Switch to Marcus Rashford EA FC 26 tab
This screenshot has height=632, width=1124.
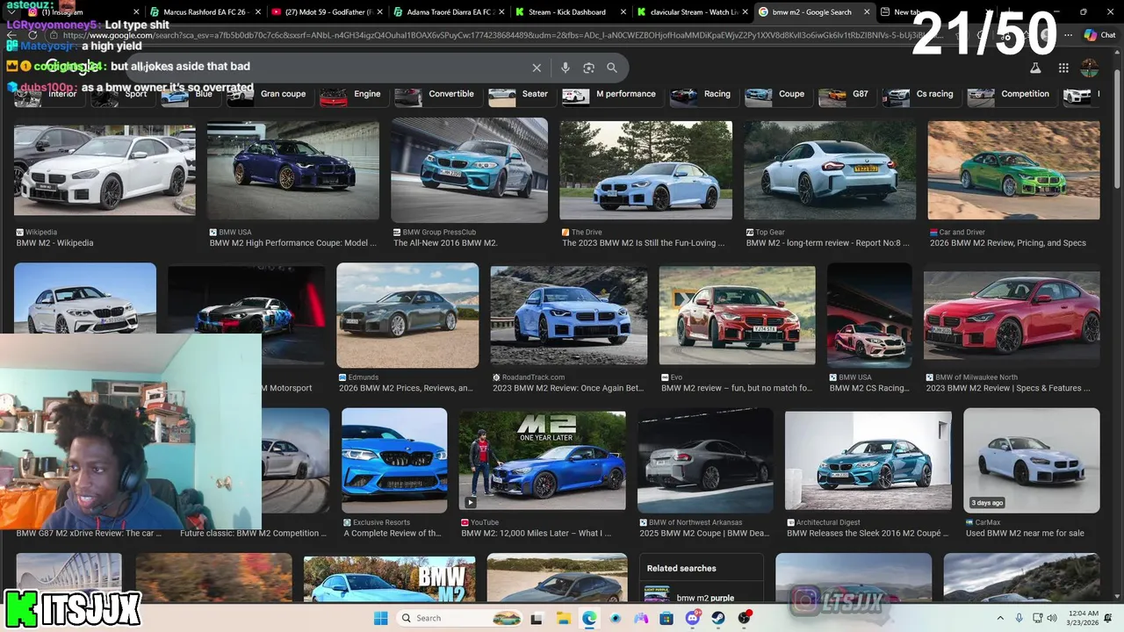pos(205,12)
